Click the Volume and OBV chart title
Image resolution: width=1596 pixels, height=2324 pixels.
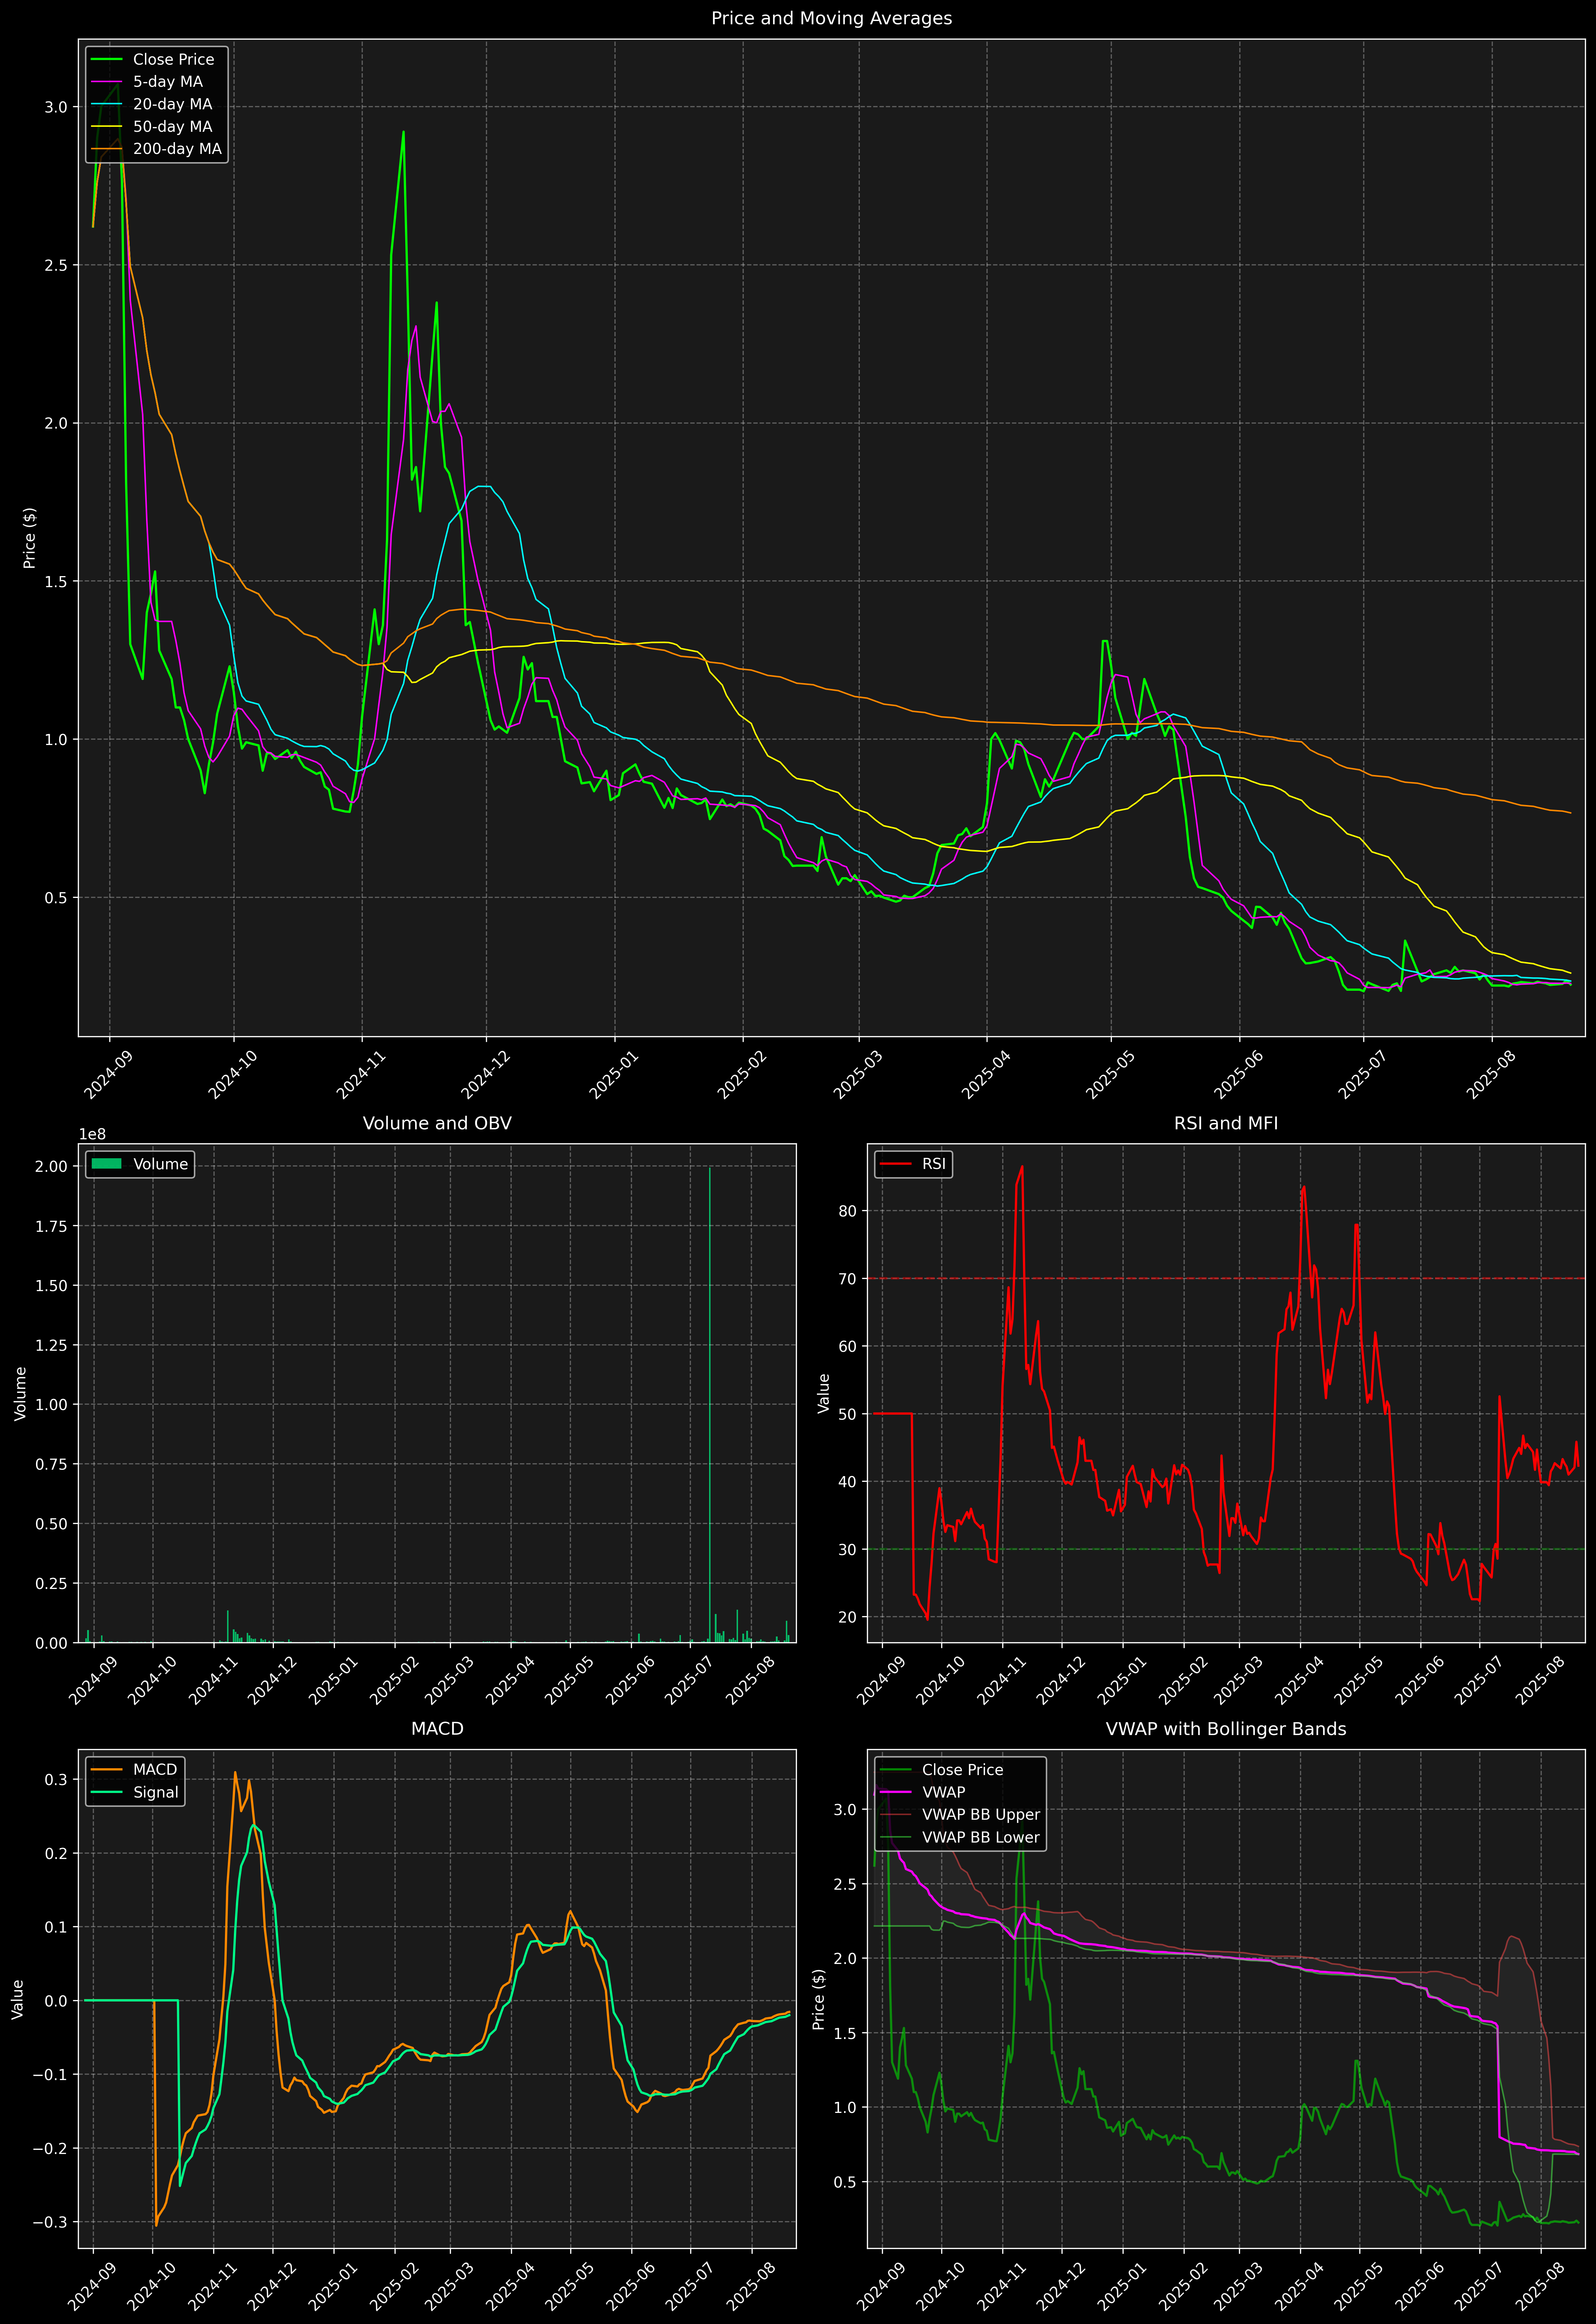437,1123
